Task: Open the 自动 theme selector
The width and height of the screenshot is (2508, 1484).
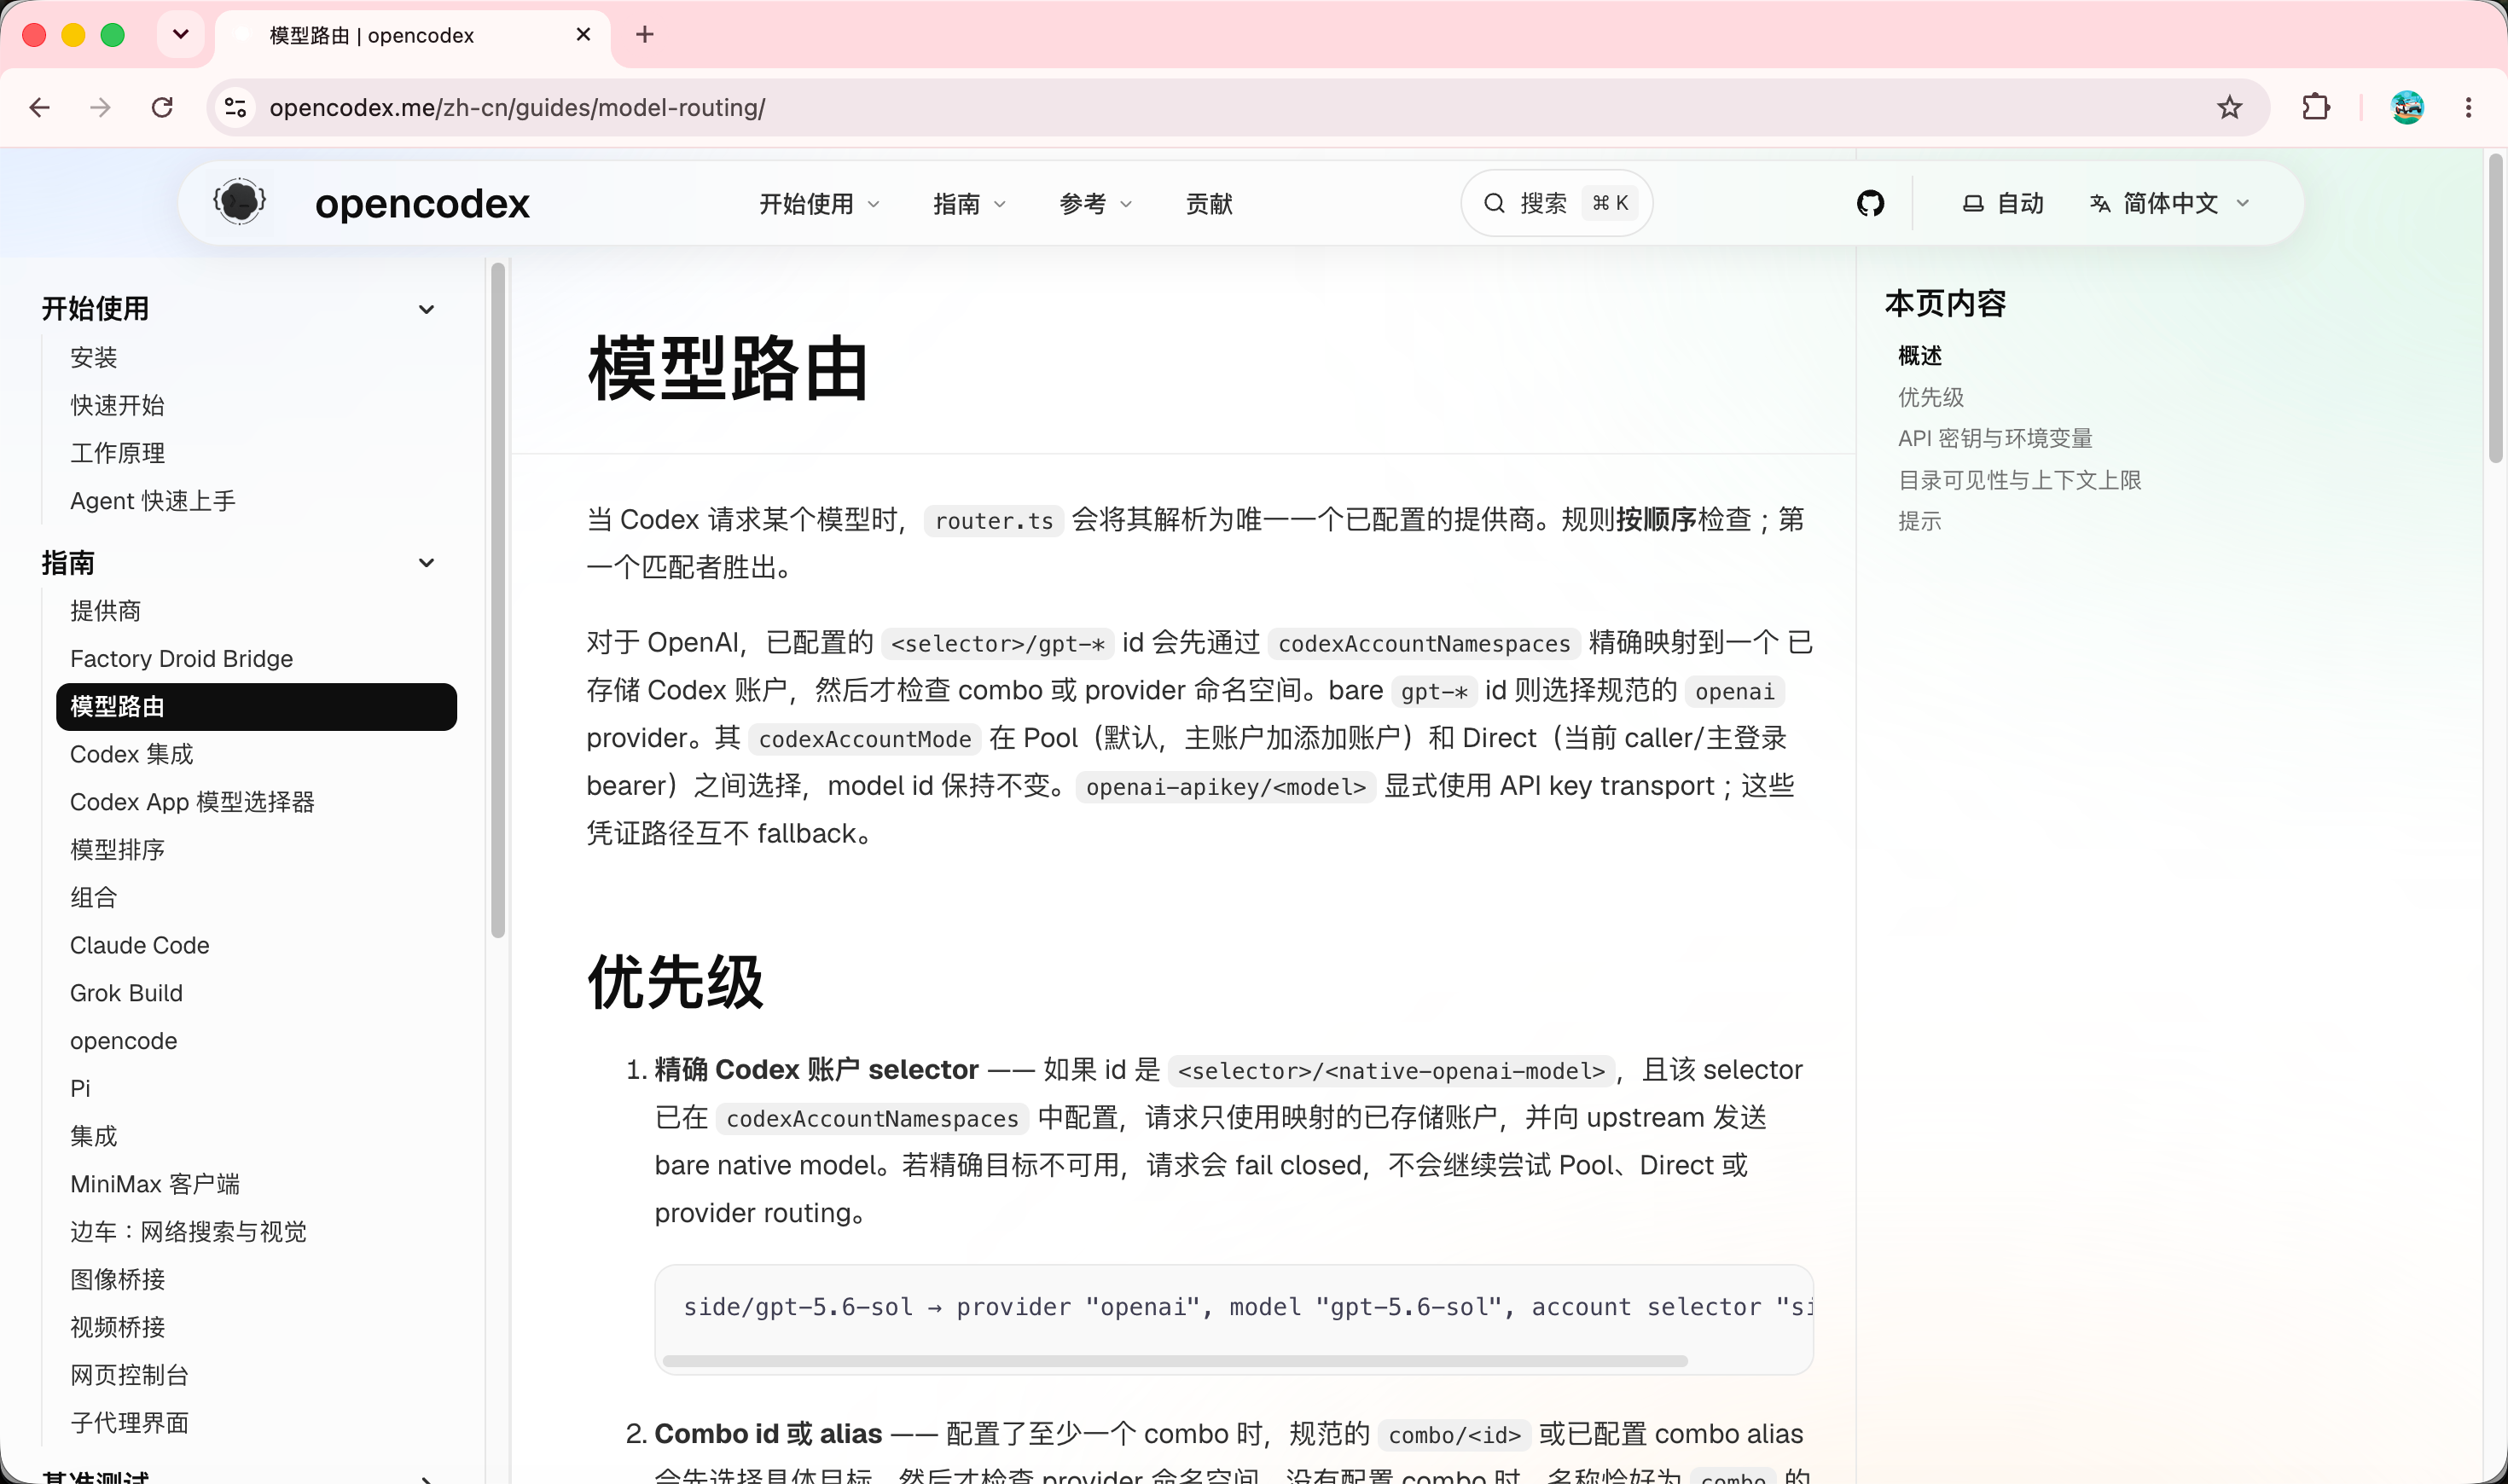Action: point(2003,203)
